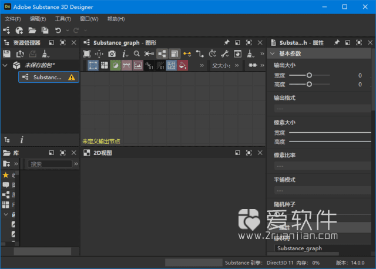The image size is (376, 269).
Task: Save package icon in resource manager
Action: click(6, 53)
